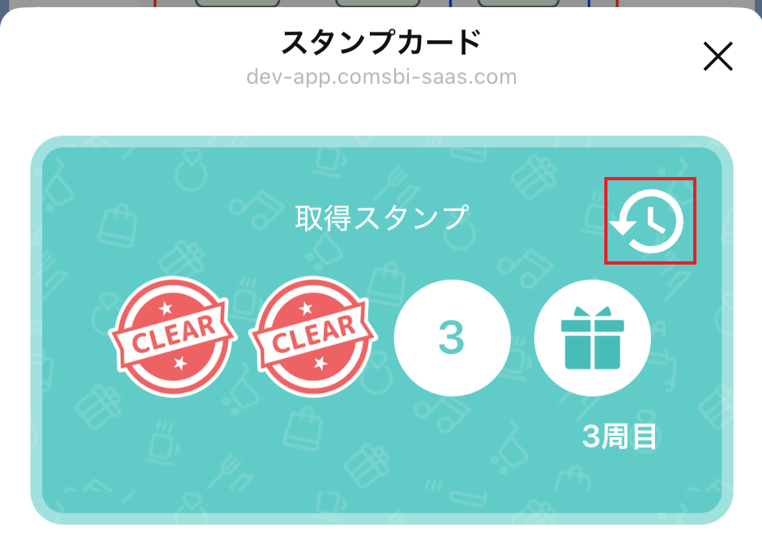Click the dev-app.comsbi-saas.com address text
The height and width of the screenshot is (559, 762).
coord(382,77)
